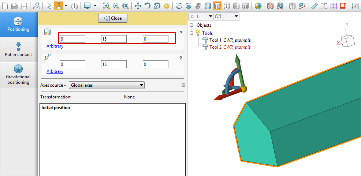Open the monitor display dropdown arrow
This screenshot has height=176, width=361.
[95, 6]
